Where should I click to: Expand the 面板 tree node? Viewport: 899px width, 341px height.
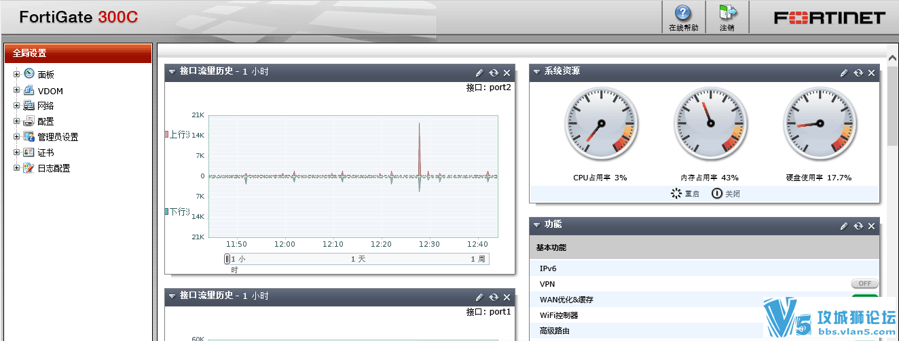click(x=17, y=74)
